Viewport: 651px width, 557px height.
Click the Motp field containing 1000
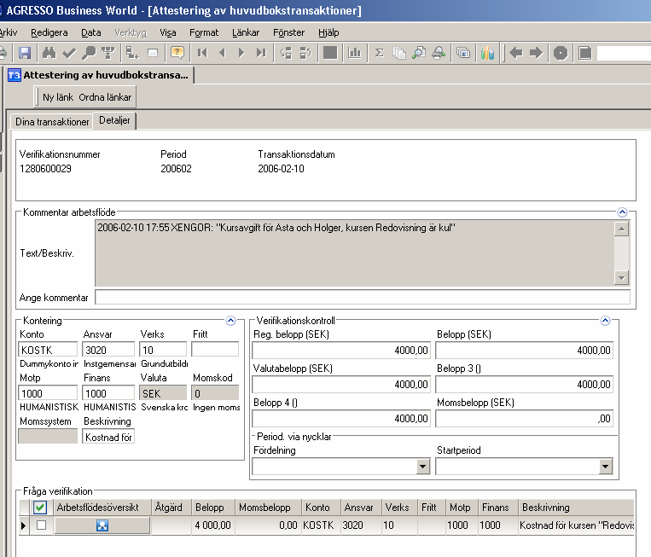click(48, 393)
